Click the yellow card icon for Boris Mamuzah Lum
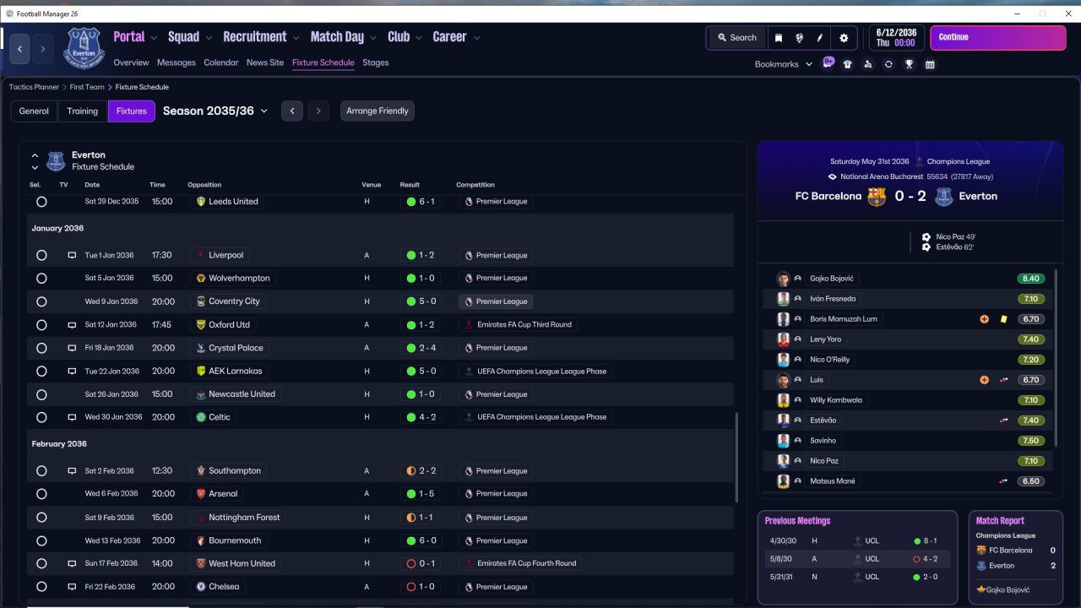The height and width of the screenshot is (608, 1081). [x=1003, y=319]
